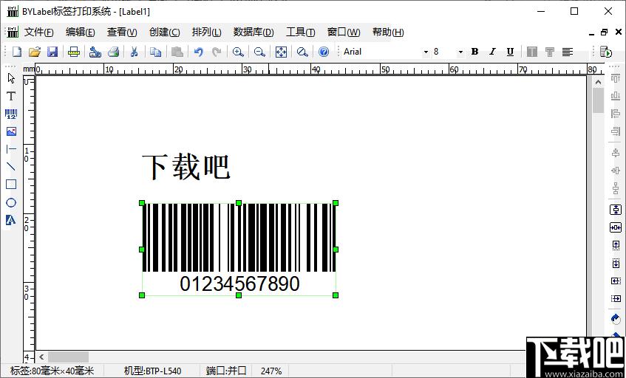The width and height of the screenshot is (626, 378).
Task: Click the grayed align-bottom icon
Action: click(x=616, y=96)
